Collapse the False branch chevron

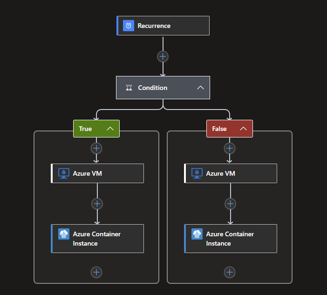(243, 129)
